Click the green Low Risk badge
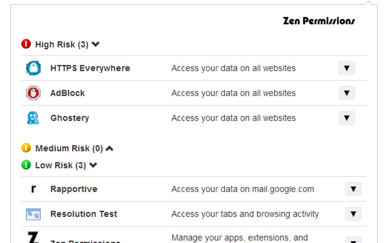Screen dimensions: 388x243 tap(26, 165)
